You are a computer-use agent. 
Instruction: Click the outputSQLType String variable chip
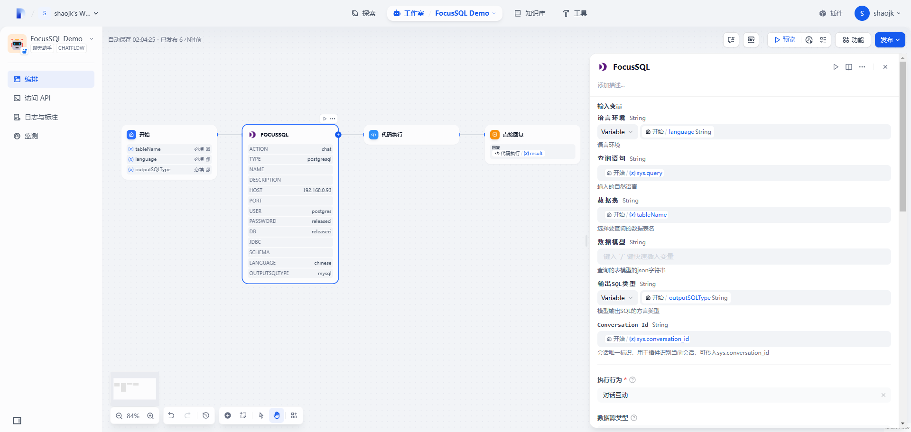pyautogui.click(x=687, y=298)
